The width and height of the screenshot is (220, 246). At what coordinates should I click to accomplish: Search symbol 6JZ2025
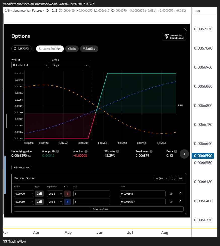21,49
